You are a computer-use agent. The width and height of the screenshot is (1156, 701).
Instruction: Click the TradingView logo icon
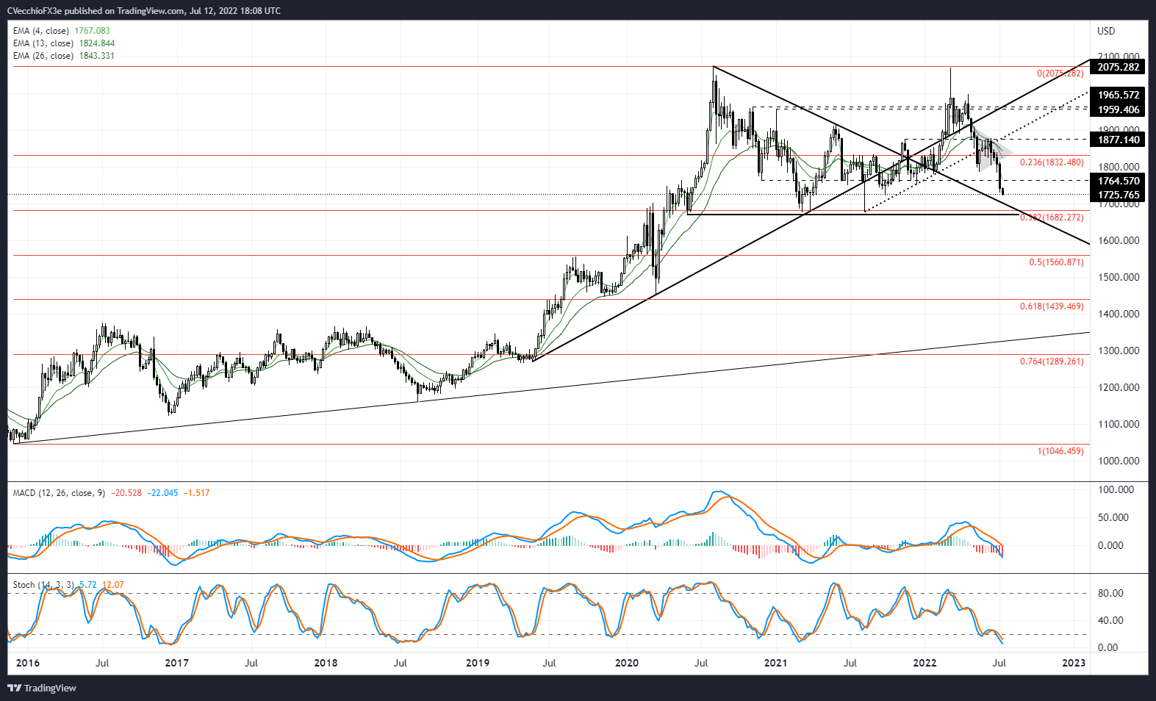tap(14, 689)
